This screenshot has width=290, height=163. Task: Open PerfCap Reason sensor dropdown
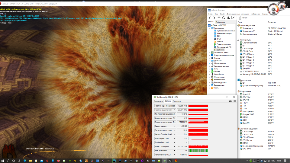pos(175,151)
